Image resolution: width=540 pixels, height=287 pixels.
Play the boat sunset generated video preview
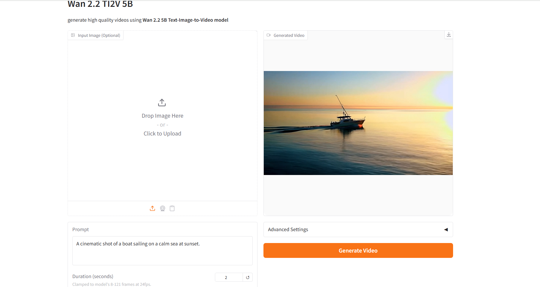point(358,123)
